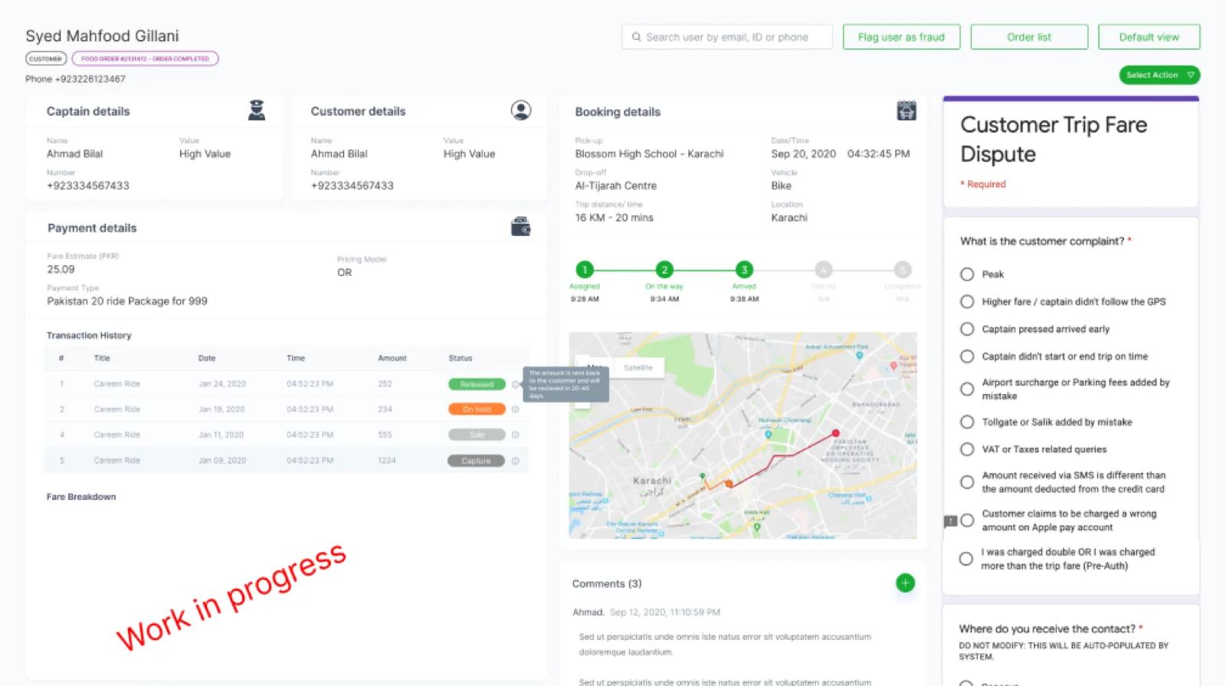
Task: Open the Select Action dropdown
Action: (1159, 75)
